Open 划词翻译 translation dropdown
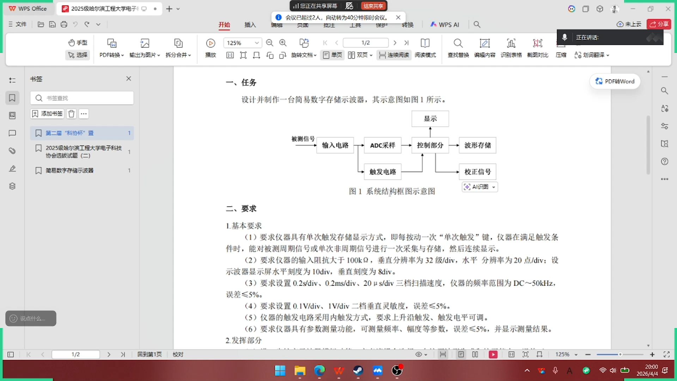Screen dimensions: 677x381 click(592, 55)
